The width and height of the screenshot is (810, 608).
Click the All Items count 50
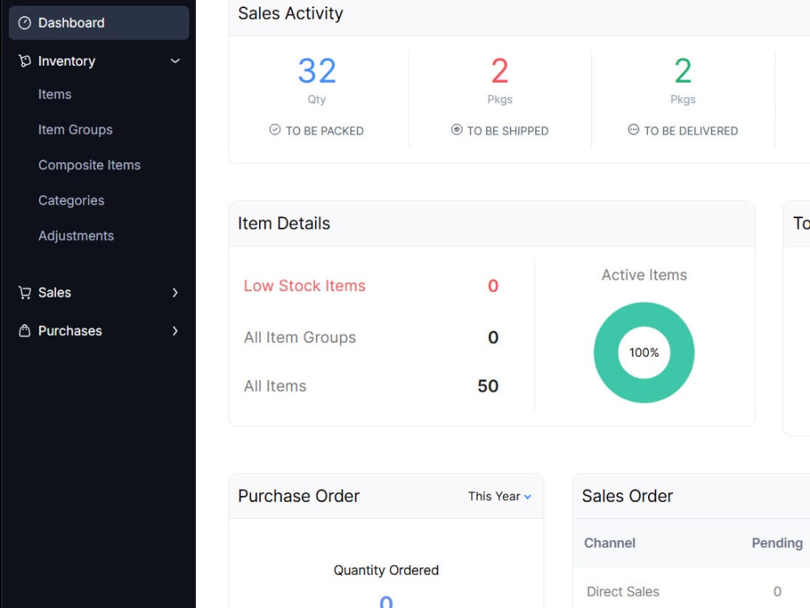click(488, 386)
